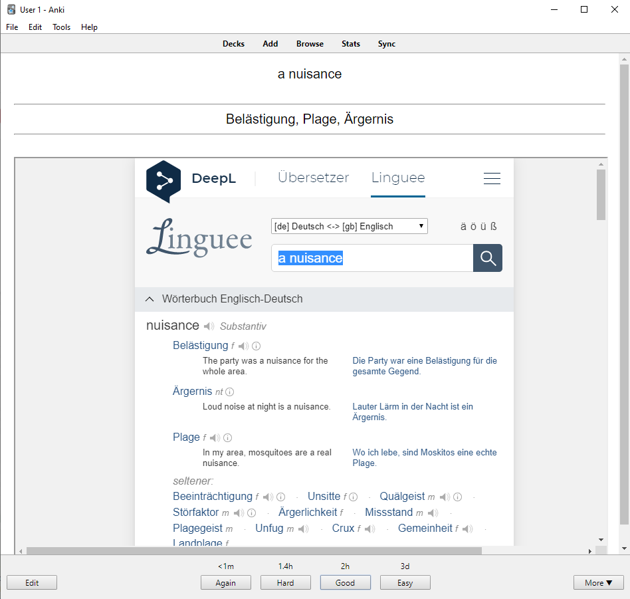Open the Ärgerlichkeit translation link
The width and height of the screenshot is (630, 599).
[x=308, y=512]
